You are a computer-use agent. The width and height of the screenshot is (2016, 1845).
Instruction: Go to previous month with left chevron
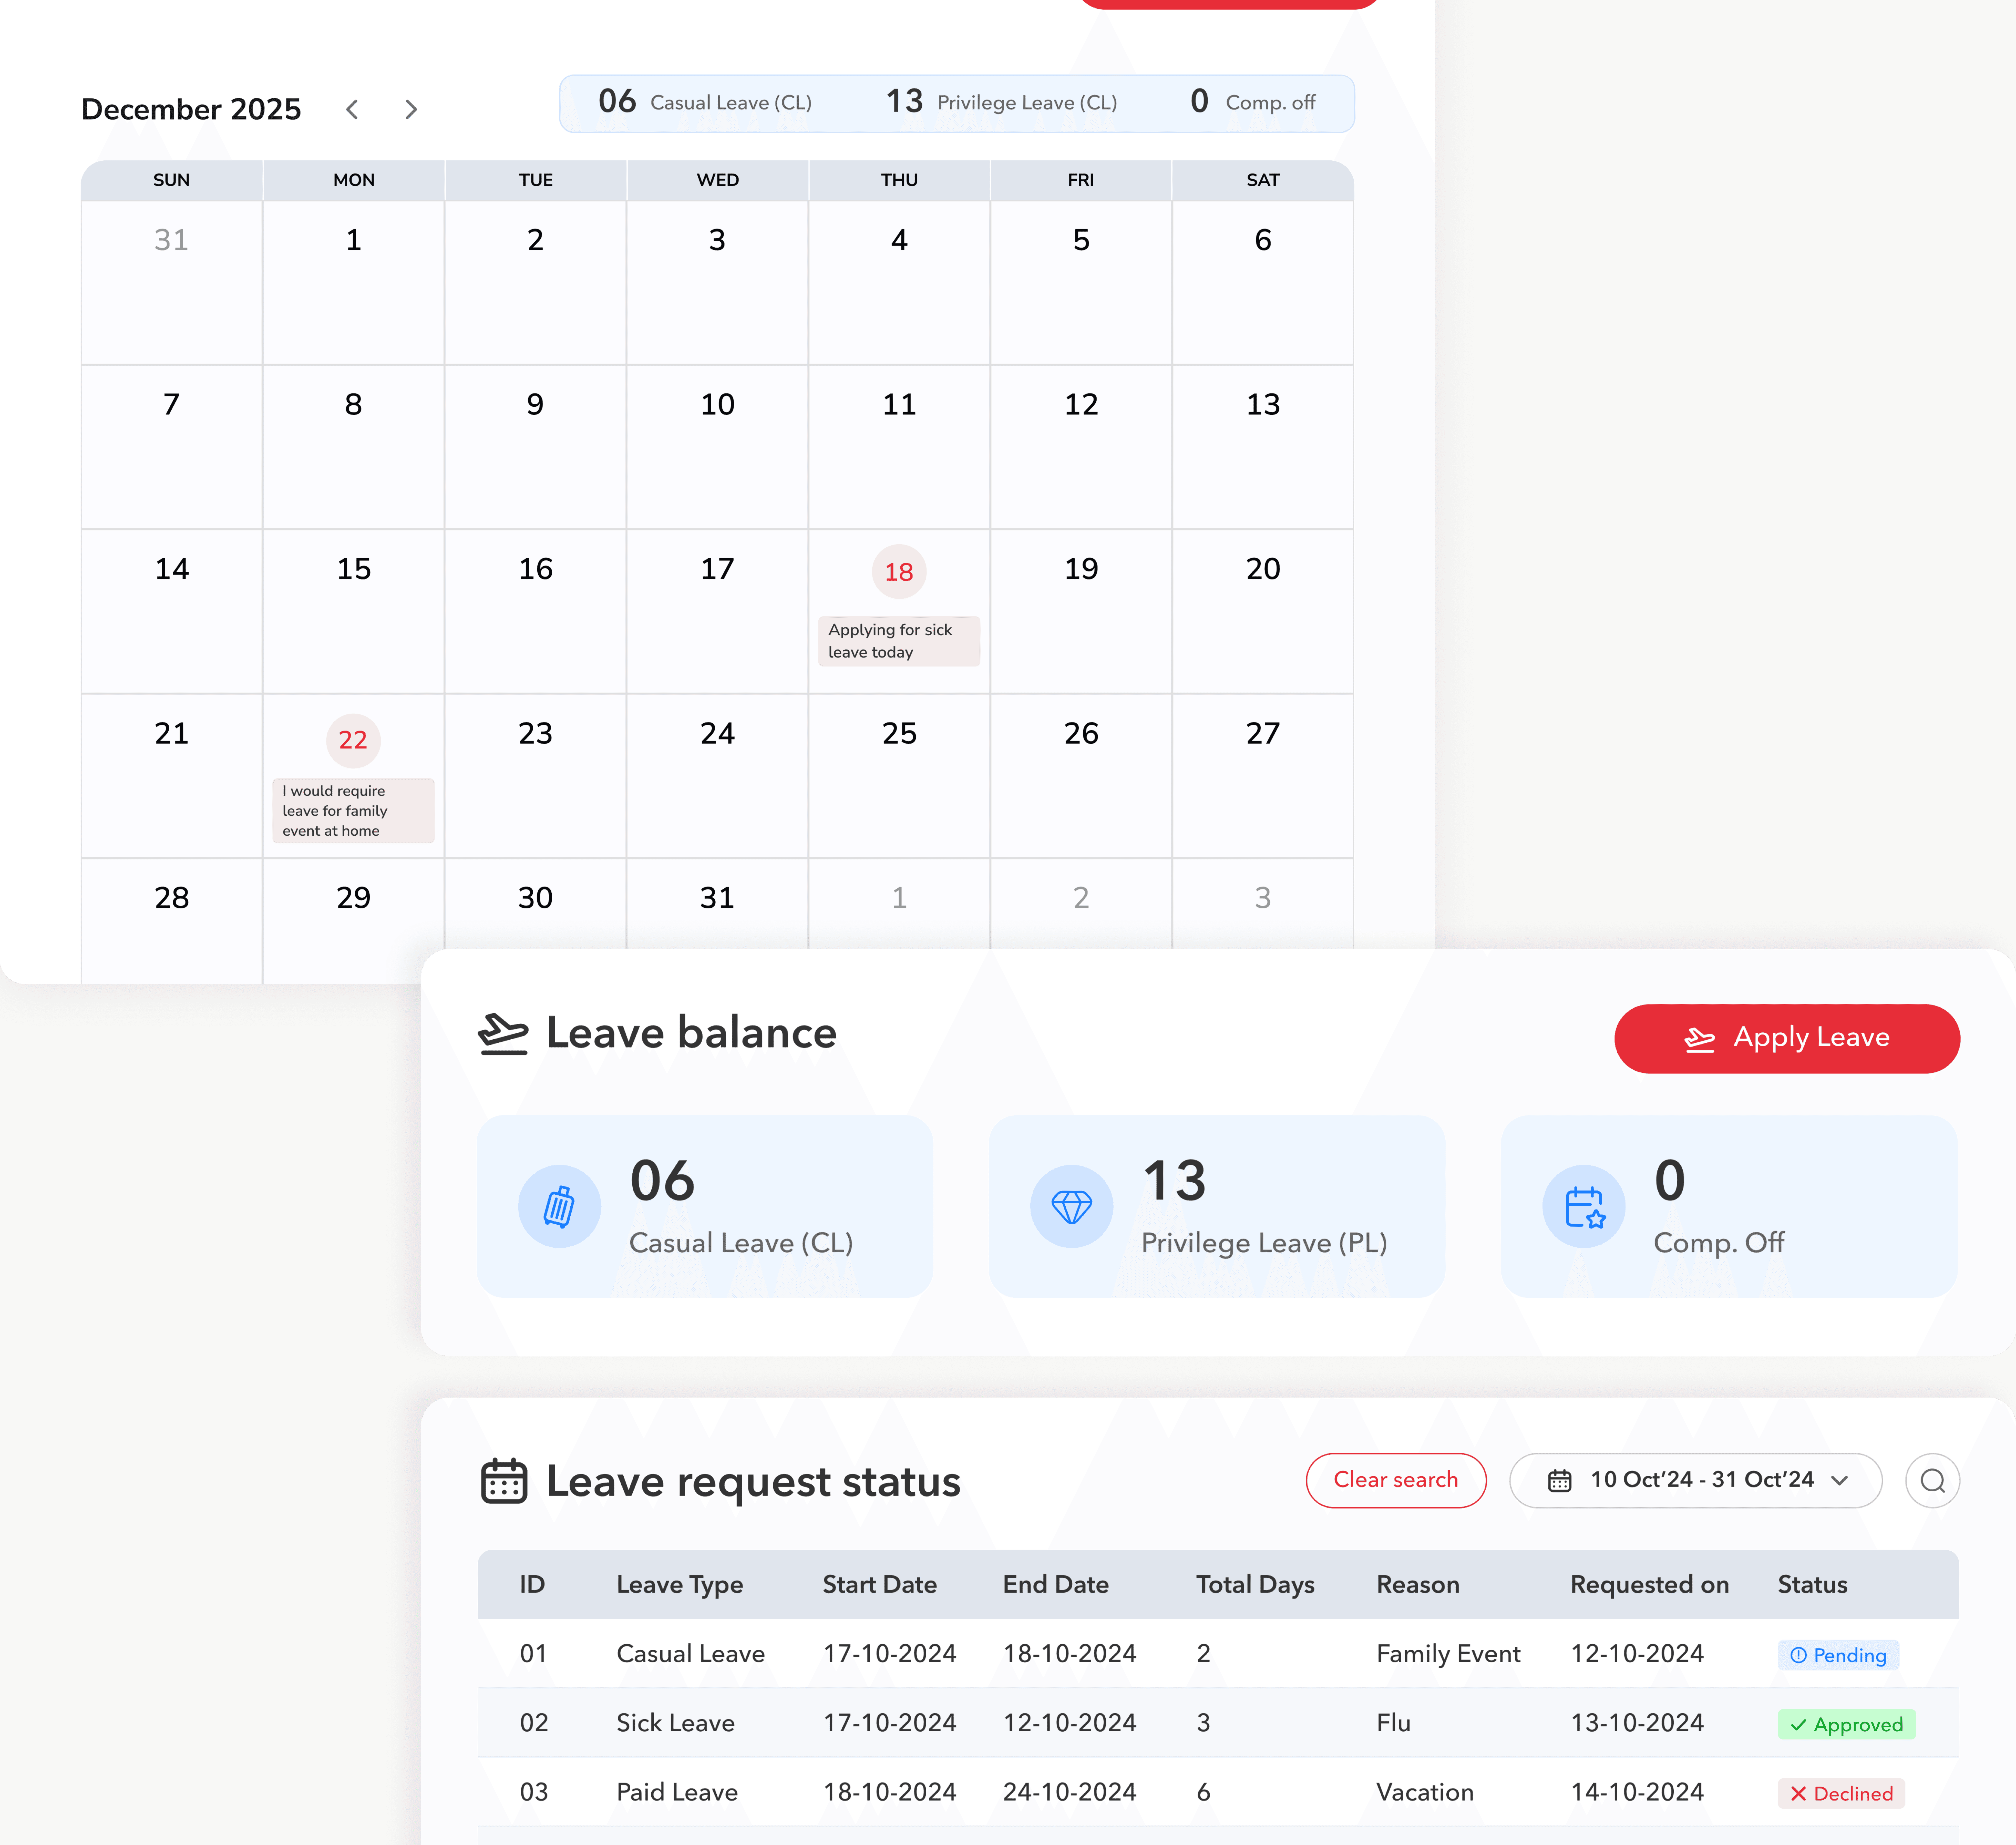click(x=352, y=109)
